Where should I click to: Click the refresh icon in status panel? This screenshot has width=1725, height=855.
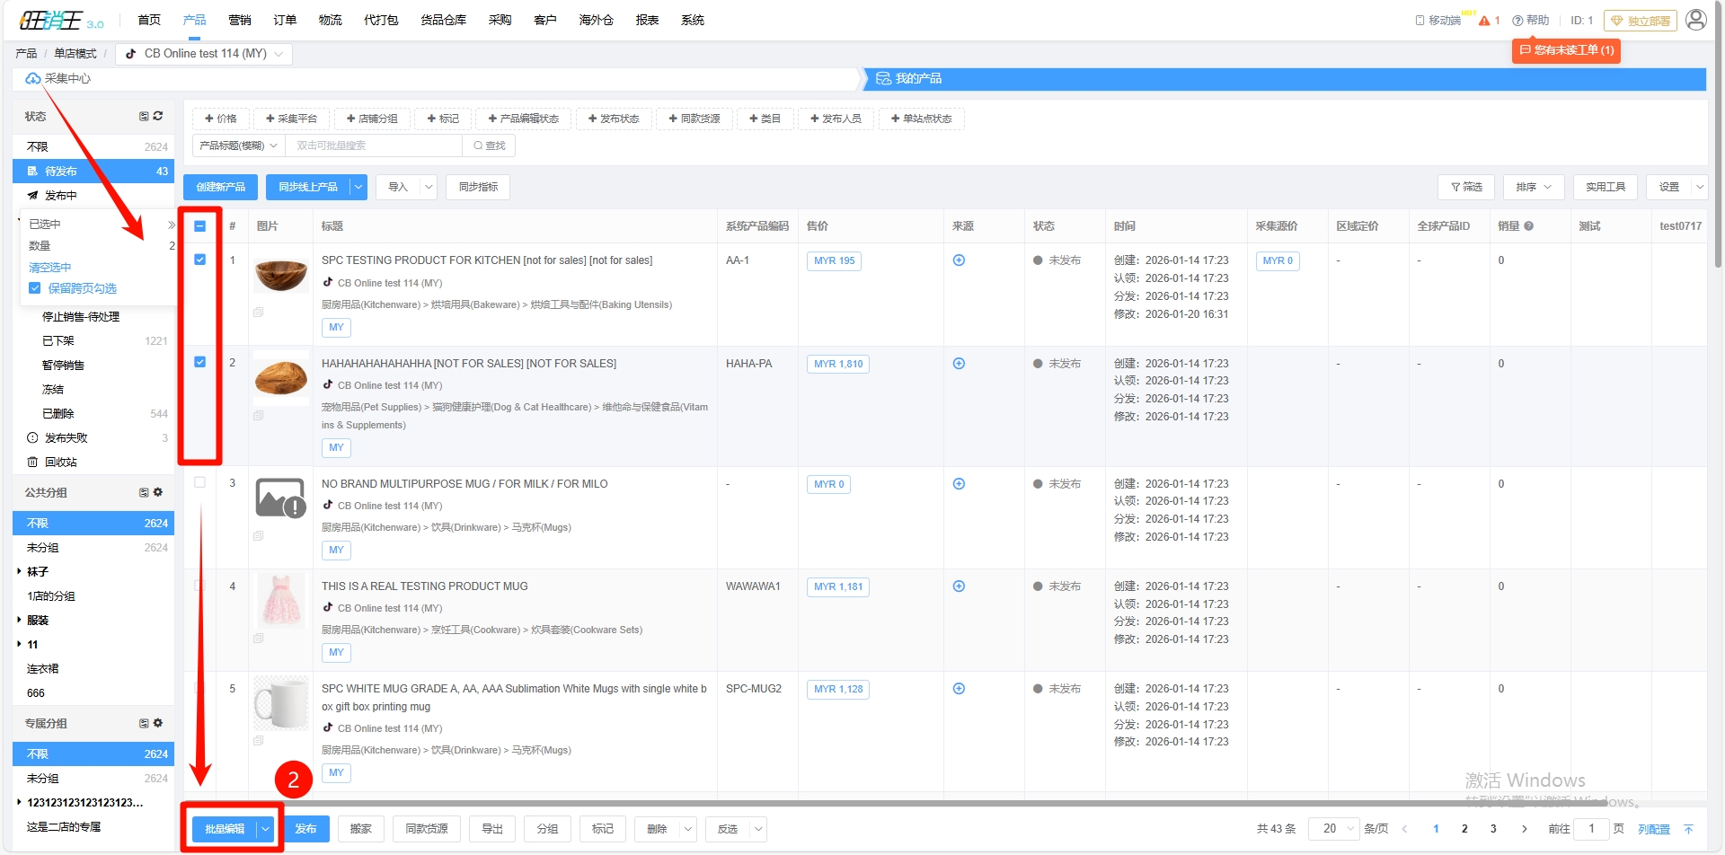click(x=158, y=116)
